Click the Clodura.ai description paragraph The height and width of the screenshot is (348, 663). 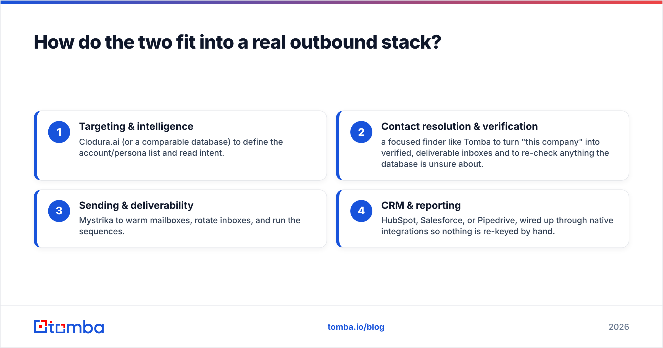point(181,147)
